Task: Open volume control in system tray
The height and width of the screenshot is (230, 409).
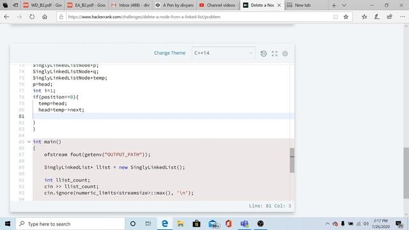Action: [x=366, y=224]
